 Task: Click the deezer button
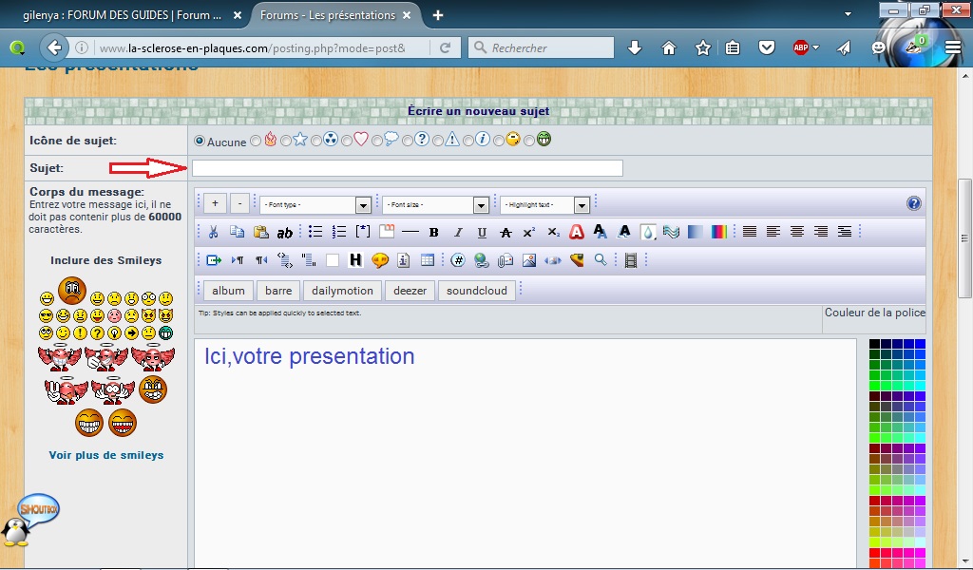(410, 291)
